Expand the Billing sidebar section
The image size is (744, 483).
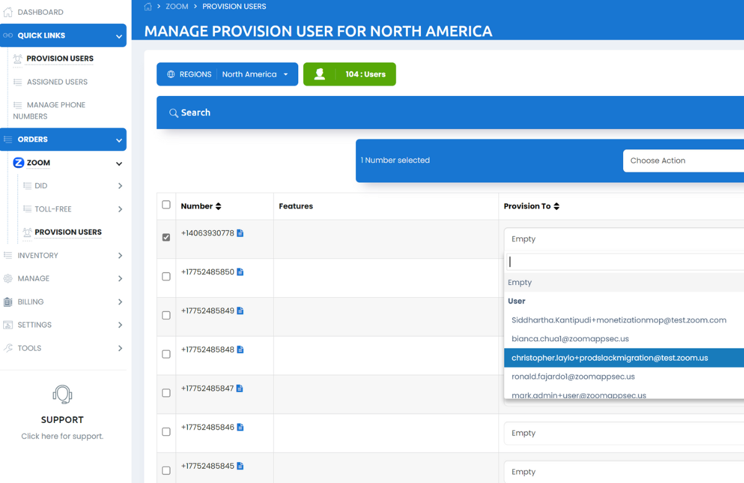63,302
